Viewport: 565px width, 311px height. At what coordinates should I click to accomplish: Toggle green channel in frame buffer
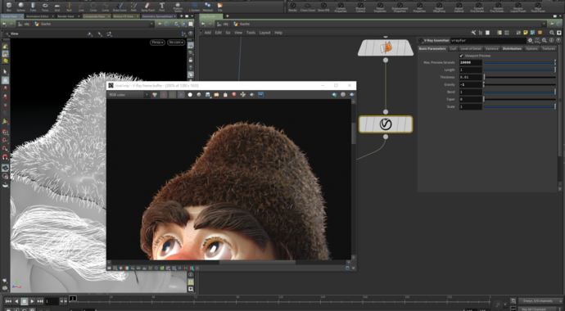[x=172, y=95]
